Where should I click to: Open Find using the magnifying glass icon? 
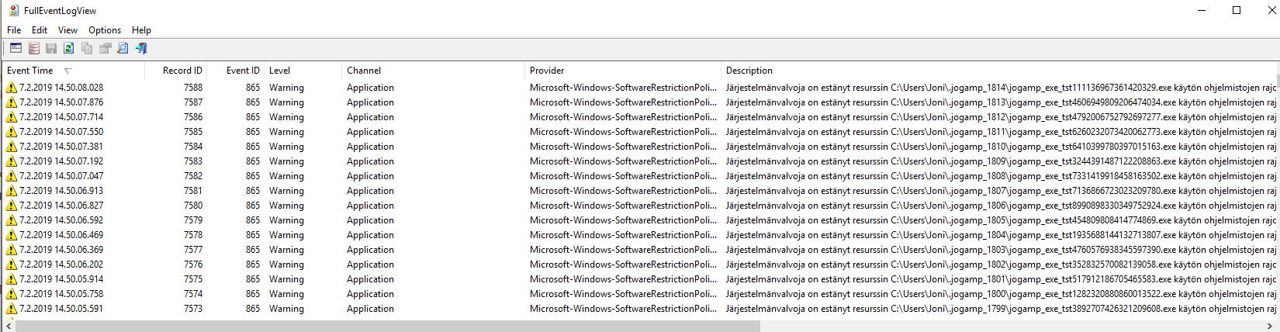coord(123,48)
